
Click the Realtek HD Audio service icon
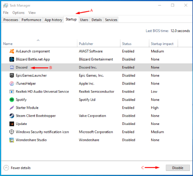click(12, 92)
